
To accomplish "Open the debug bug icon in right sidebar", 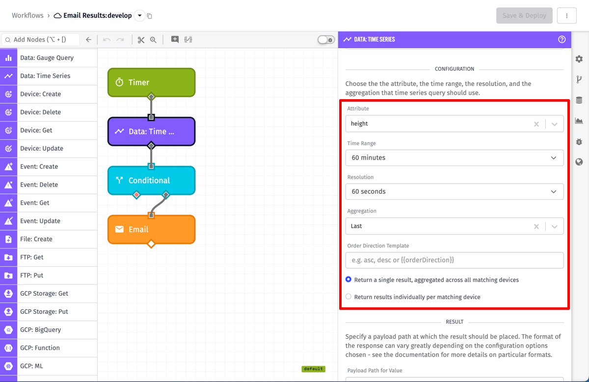I will 579,141.
